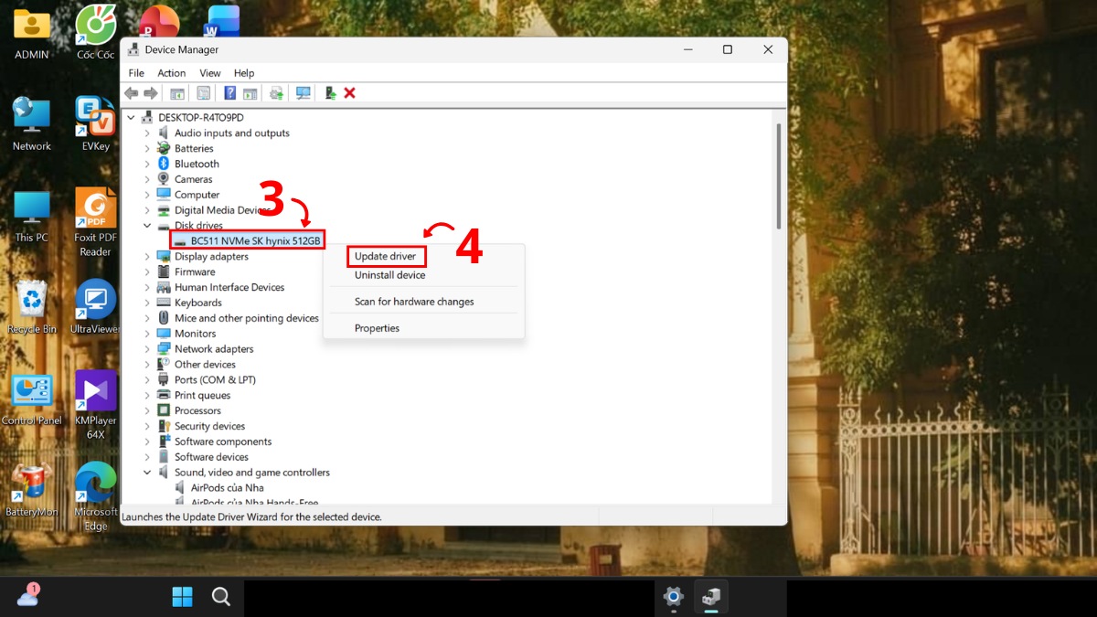Toggle the Show/Hide Console Tree toolbar icon
The height and width of the screenshot is (617, 1097).
(177, 93)
